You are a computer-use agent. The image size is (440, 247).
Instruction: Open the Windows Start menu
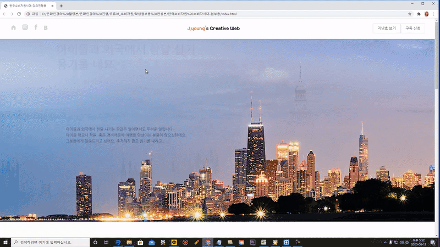(5, 242)
